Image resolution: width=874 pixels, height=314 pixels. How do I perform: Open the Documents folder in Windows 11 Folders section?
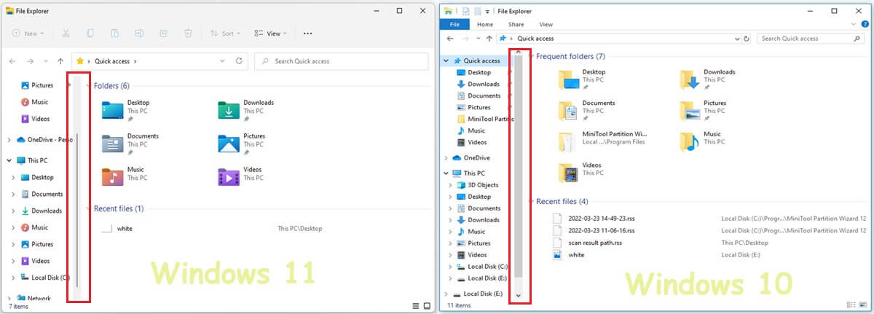click(x=130, y=143)
